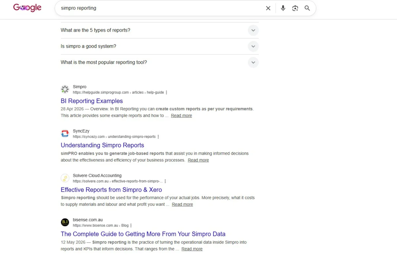Click 'Read more' under Effective Reports from Simpro
Viewport: 397px width, 257px height.
click(182, 204)
